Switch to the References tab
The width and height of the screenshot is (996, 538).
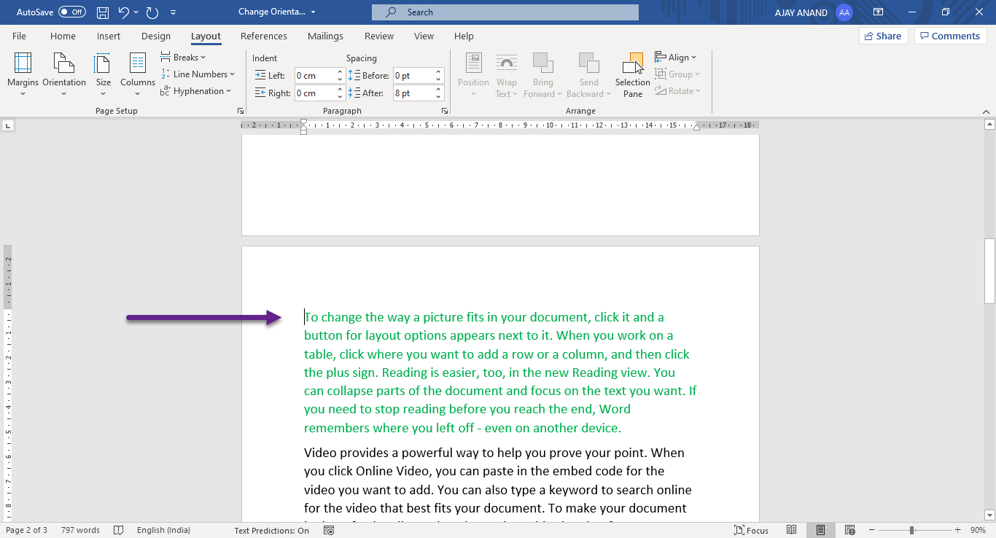click(x=264, y=36)
